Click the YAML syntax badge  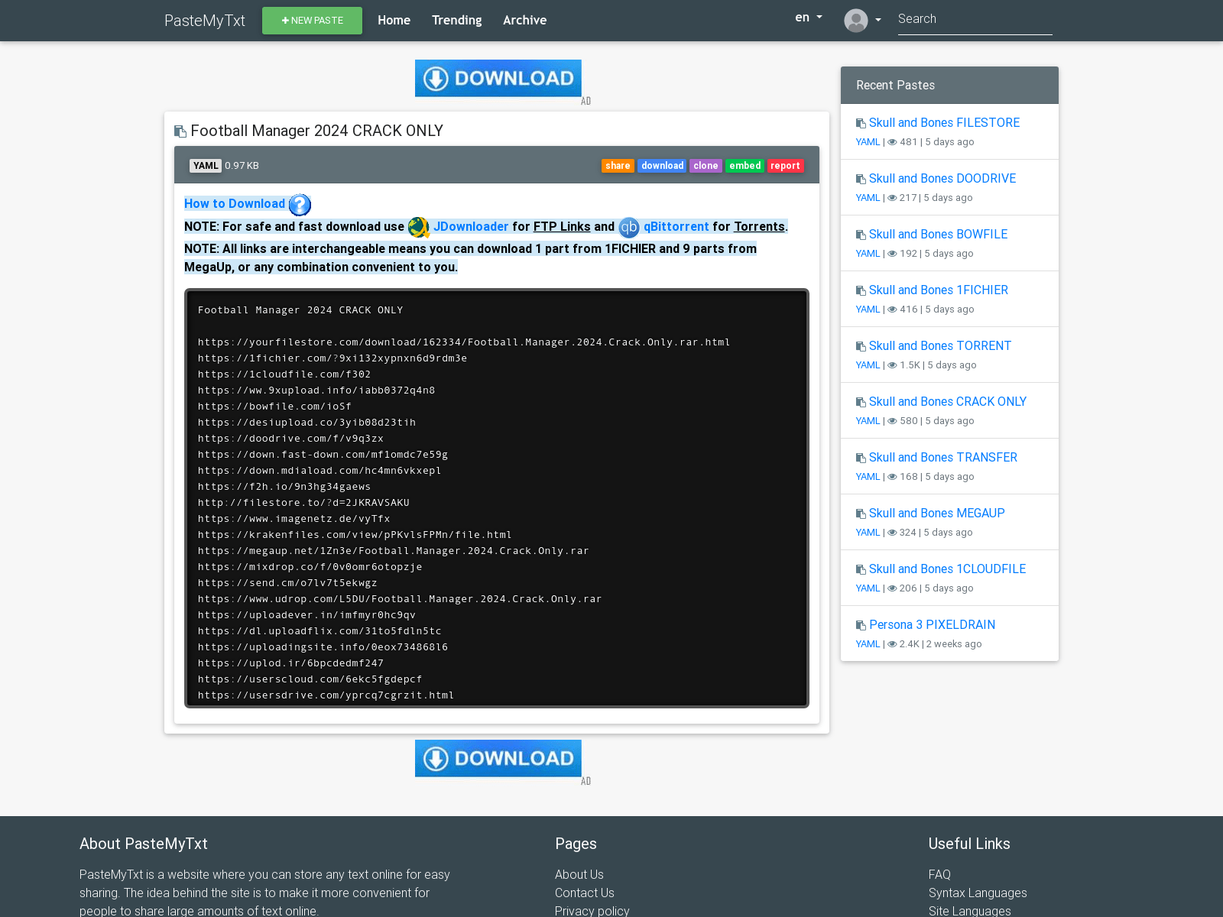click(206, 166)
